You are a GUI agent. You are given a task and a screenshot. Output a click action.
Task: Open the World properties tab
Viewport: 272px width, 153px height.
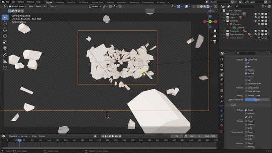(x=221, y=85)
